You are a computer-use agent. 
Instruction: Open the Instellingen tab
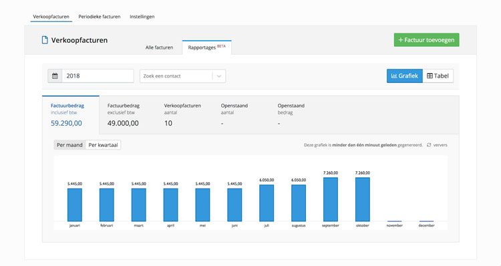142,17
